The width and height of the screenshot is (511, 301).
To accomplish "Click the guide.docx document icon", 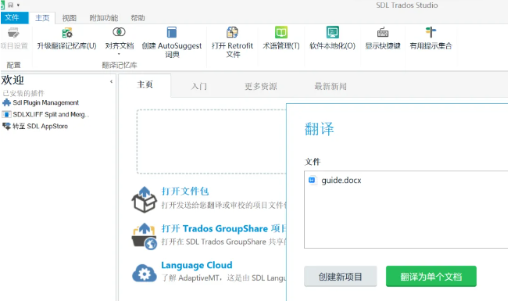I will pyautogui.click(x=313, y=180).
